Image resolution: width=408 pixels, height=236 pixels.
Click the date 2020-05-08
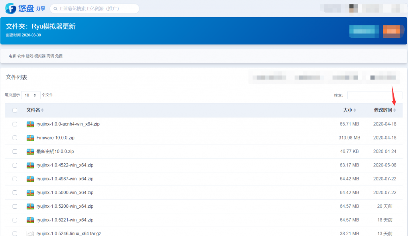(385, 165)
